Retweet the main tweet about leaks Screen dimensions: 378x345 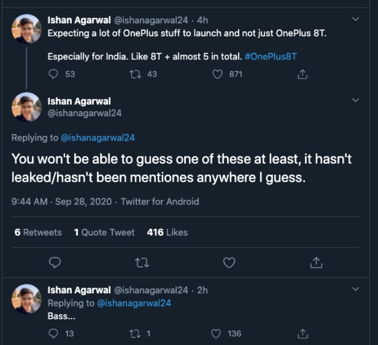141,262
